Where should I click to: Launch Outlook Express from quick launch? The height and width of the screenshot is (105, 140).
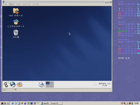point(16,103)
